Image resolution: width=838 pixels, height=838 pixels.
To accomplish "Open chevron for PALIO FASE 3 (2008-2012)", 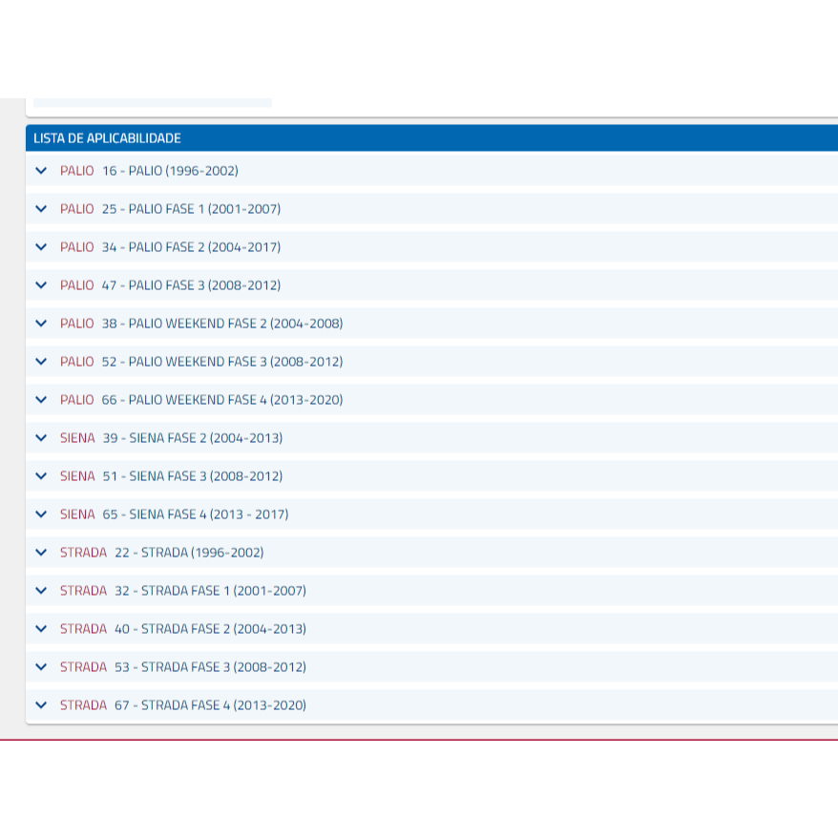I will pyautogui.click(x=41, y=285).
